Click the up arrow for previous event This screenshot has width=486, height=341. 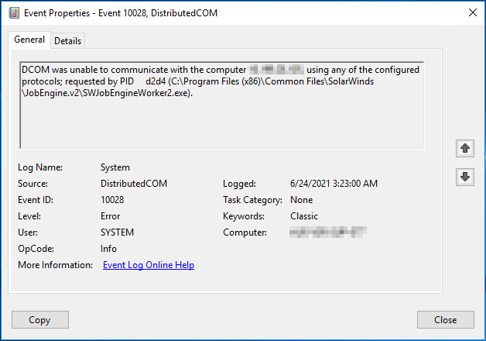click(x=465, y=147)
